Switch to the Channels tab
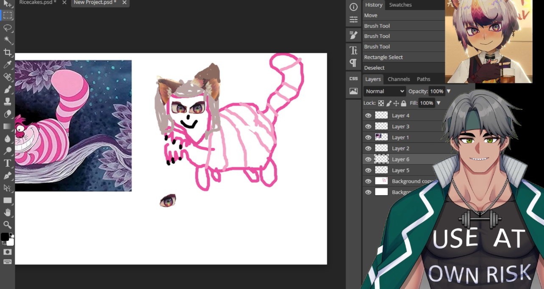The image size is (544, 289). click(399, 79)
